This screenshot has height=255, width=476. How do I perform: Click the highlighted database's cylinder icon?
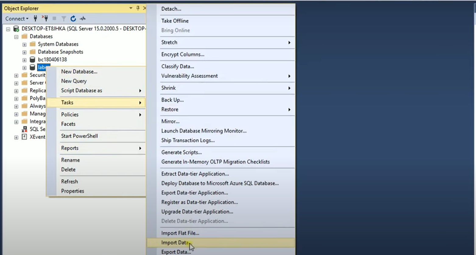[32, 67]
